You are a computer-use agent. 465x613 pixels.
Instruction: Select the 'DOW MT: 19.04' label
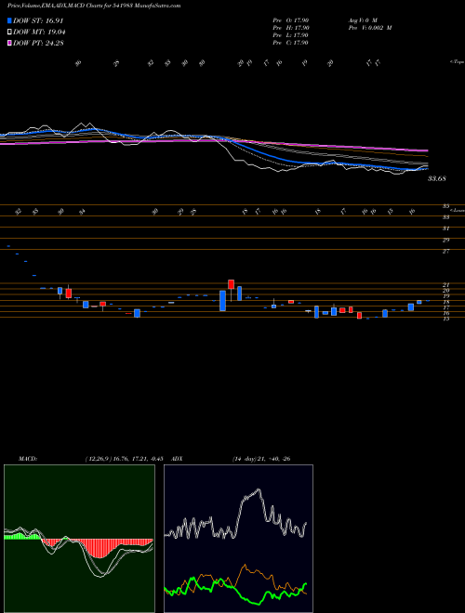[39, 33]
